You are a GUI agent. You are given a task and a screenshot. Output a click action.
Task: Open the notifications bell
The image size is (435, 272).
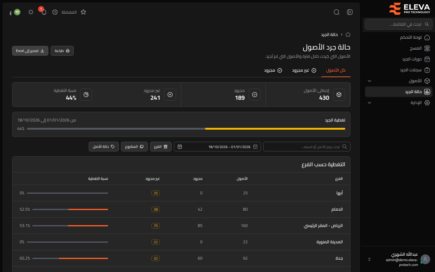[44, 12]
